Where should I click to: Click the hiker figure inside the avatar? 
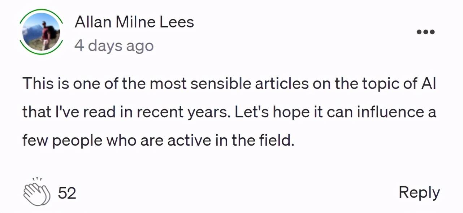46,34
